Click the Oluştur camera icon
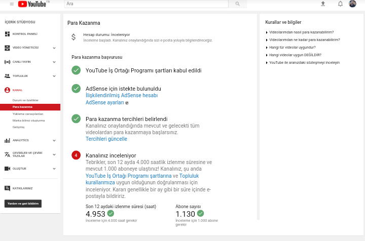This screenshot has width=365, height=241. pos(7,169)
